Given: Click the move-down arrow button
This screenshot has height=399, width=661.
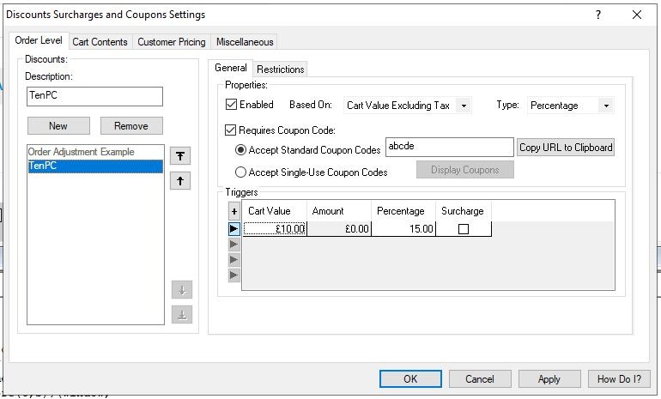Looking at the screenshot, I should 180,290.
